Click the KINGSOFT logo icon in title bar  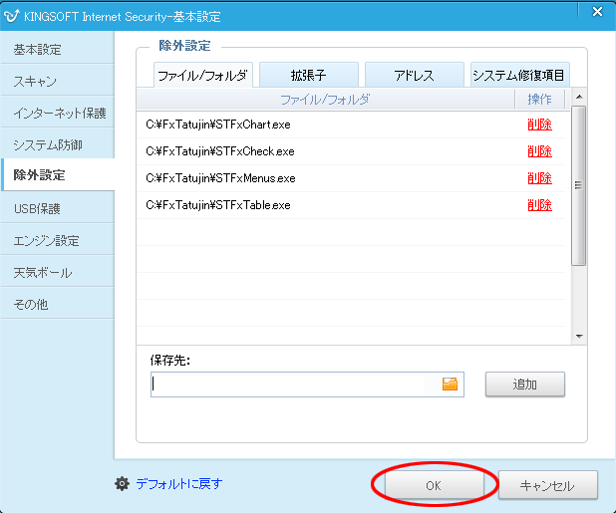(11, 16)
